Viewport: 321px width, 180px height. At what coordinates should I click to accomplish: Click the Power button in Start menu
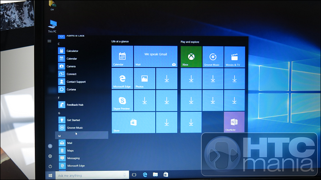pos(50,166)
